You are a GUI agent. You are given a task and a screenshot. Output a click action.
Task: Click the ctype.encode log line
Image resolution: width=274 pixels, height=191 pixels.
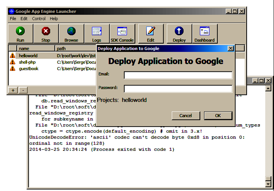pyautogui.click(x=122, y=131)
